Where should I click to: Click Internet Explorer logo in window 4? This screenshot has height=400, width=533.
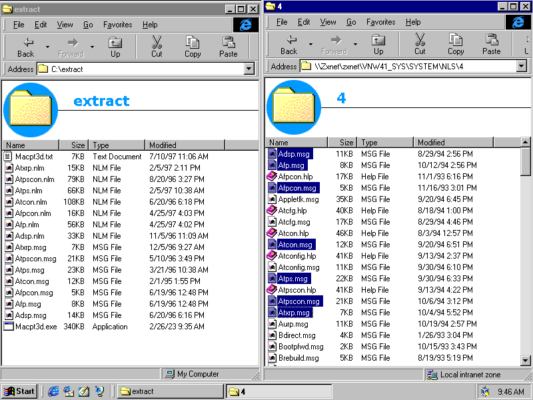pos(518,22)
